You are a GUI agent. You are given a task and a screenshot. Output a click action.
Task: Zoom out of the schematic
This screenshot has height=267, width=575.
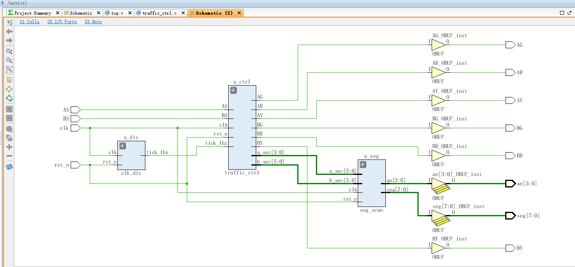(9, 60)
